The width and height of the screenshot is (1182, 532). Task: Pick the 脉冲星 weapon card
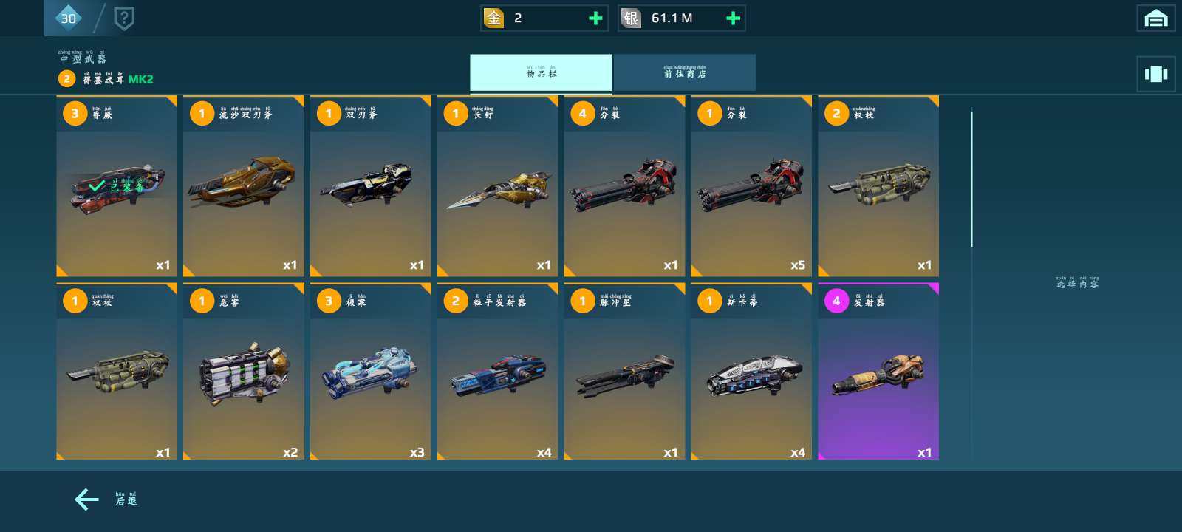(x=624, y=372)
